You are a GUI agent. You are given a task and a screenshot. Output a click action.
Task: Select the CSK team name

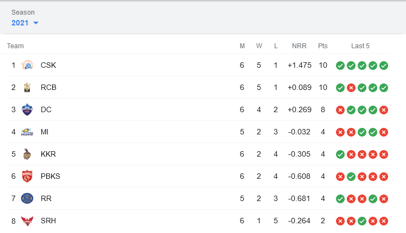48,65
